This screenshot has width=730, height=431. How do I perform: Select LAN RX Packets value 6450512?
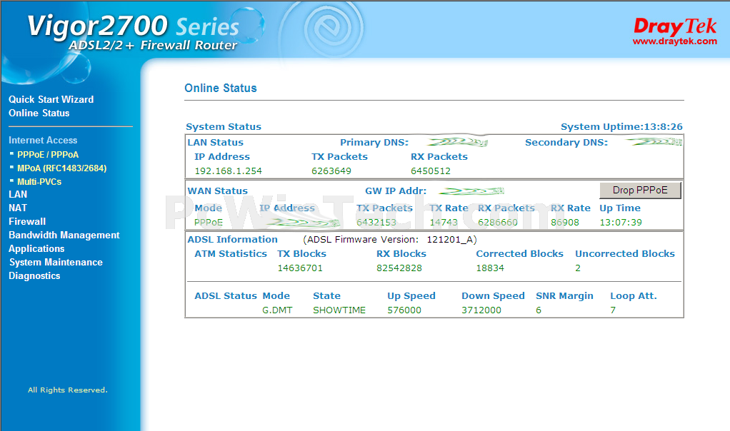431,171
